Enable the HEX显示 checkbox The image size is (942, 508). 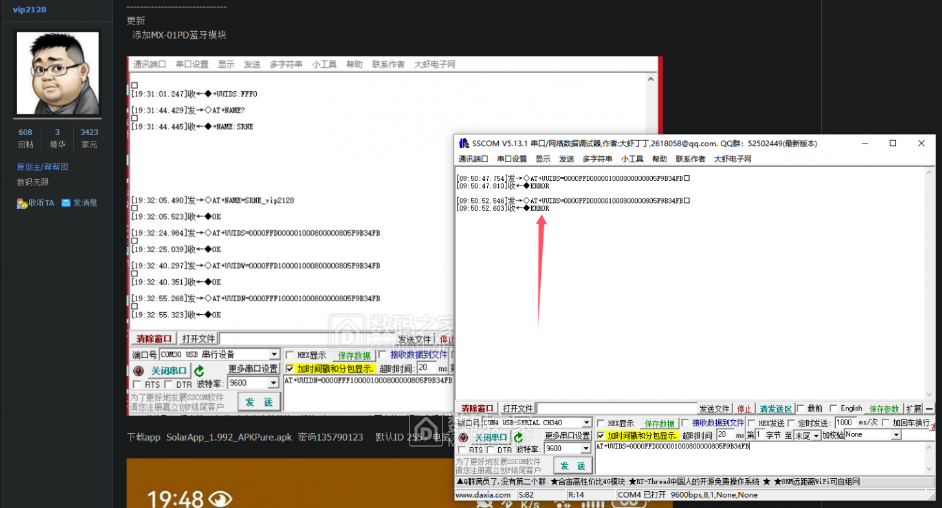[600, 423]
